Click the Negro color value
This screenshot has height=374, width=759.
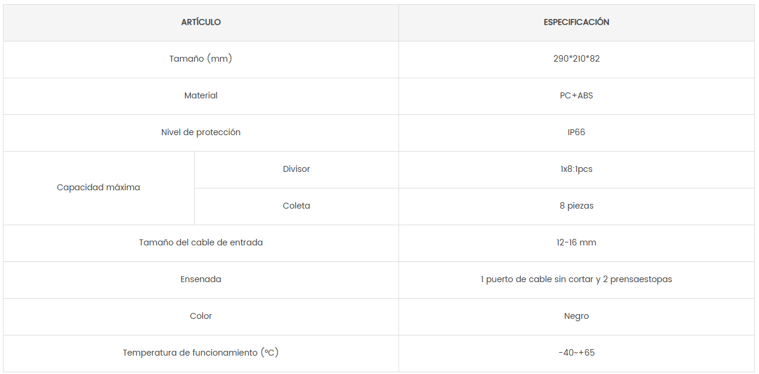coord(576,316)
